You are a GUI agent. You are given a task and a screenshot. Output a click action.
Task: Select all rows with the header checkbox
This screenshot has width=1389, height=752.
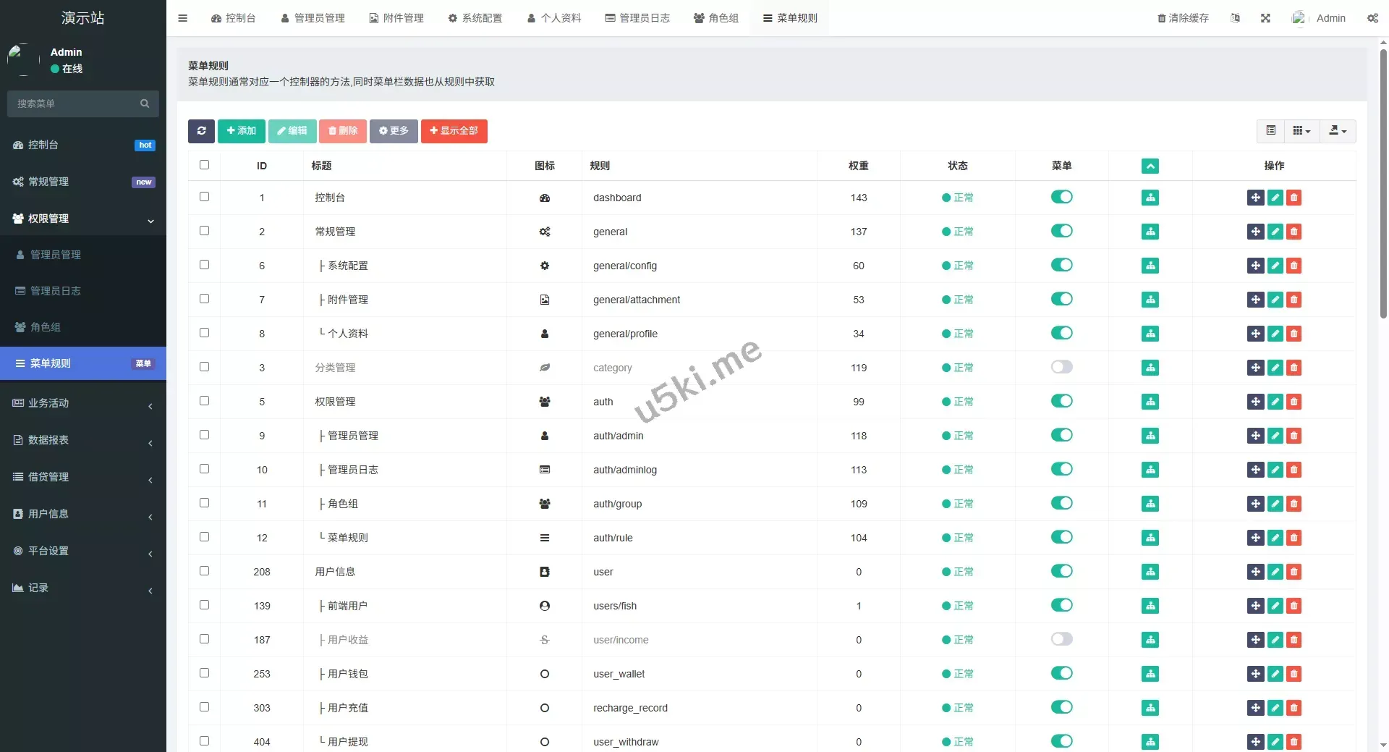click(x=204, y=165)
